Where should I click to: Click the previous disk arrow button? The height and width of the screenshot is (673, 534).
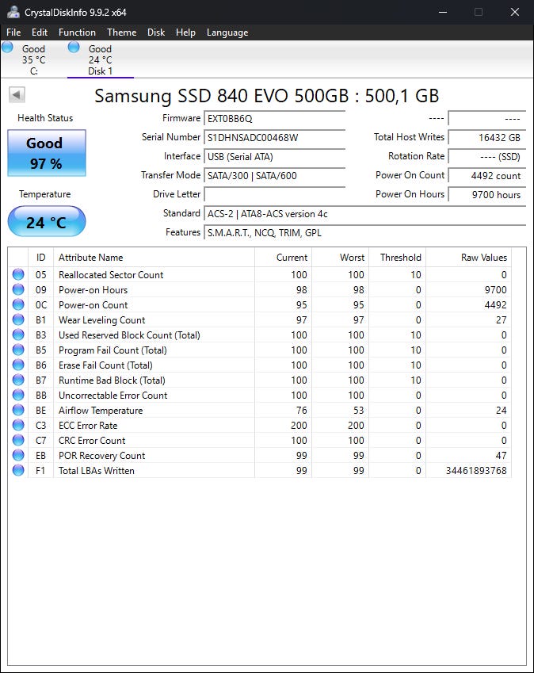coord(17,94)
